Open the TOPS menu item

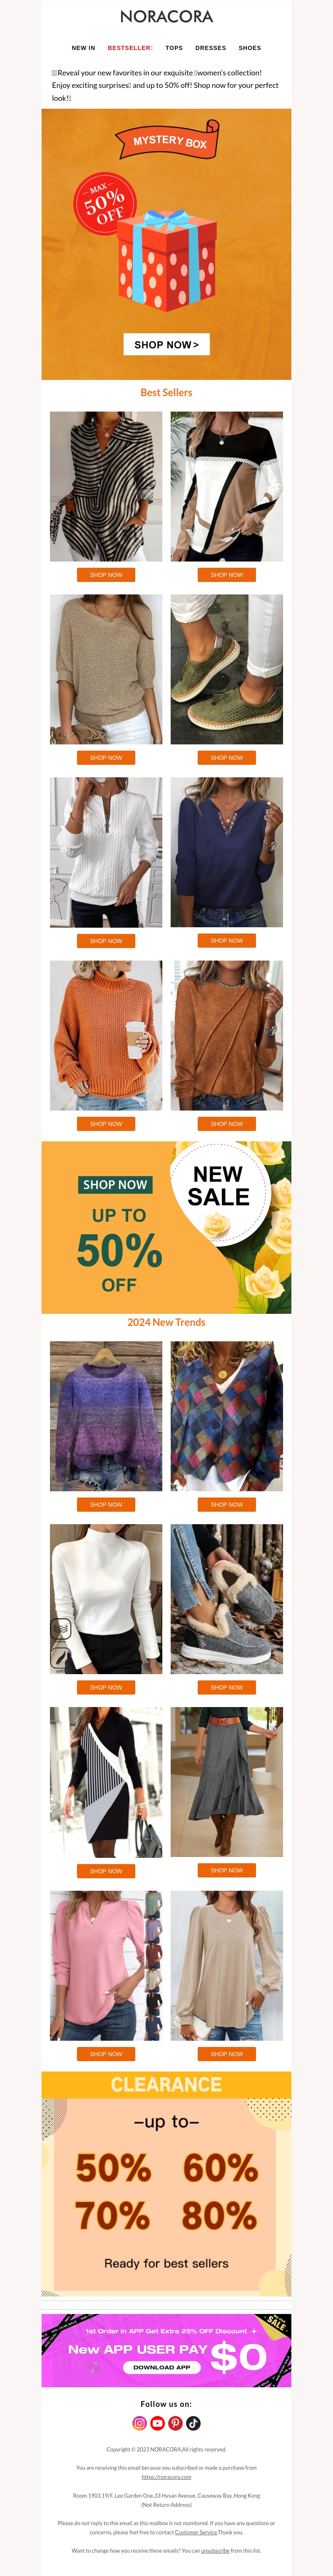point(174,48)
